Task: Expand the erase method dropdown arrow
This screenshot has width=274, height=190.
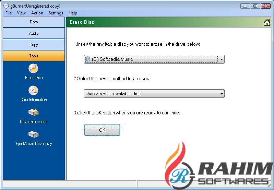Action: click(x=222, y=94)
